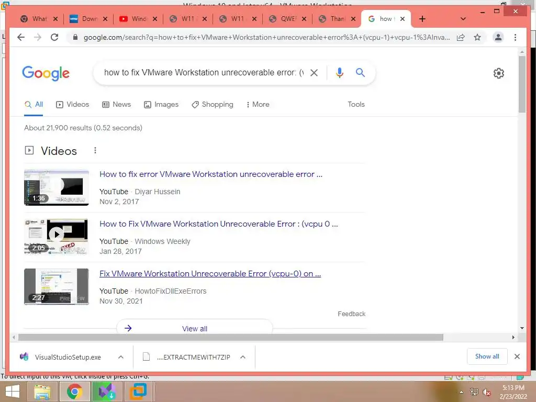Click the scroll down arrow
536x402 pixels.
pos(522,328)
